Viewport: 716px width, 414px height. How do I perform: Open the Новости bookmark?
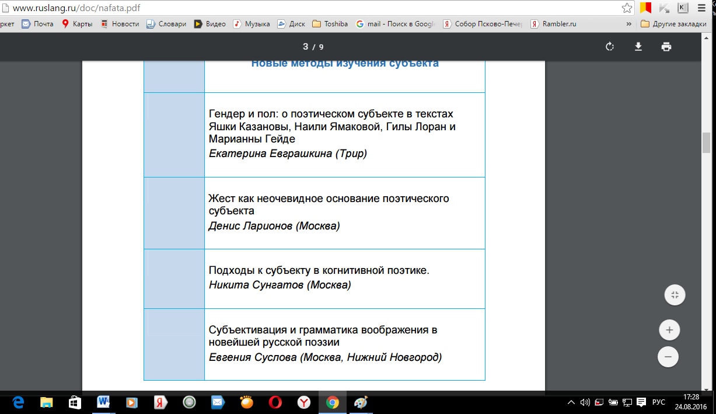click(x=120, y=24)
